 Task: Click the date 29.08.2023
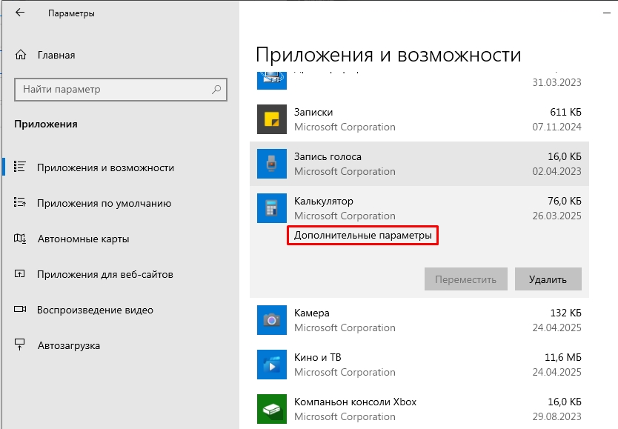556,416
